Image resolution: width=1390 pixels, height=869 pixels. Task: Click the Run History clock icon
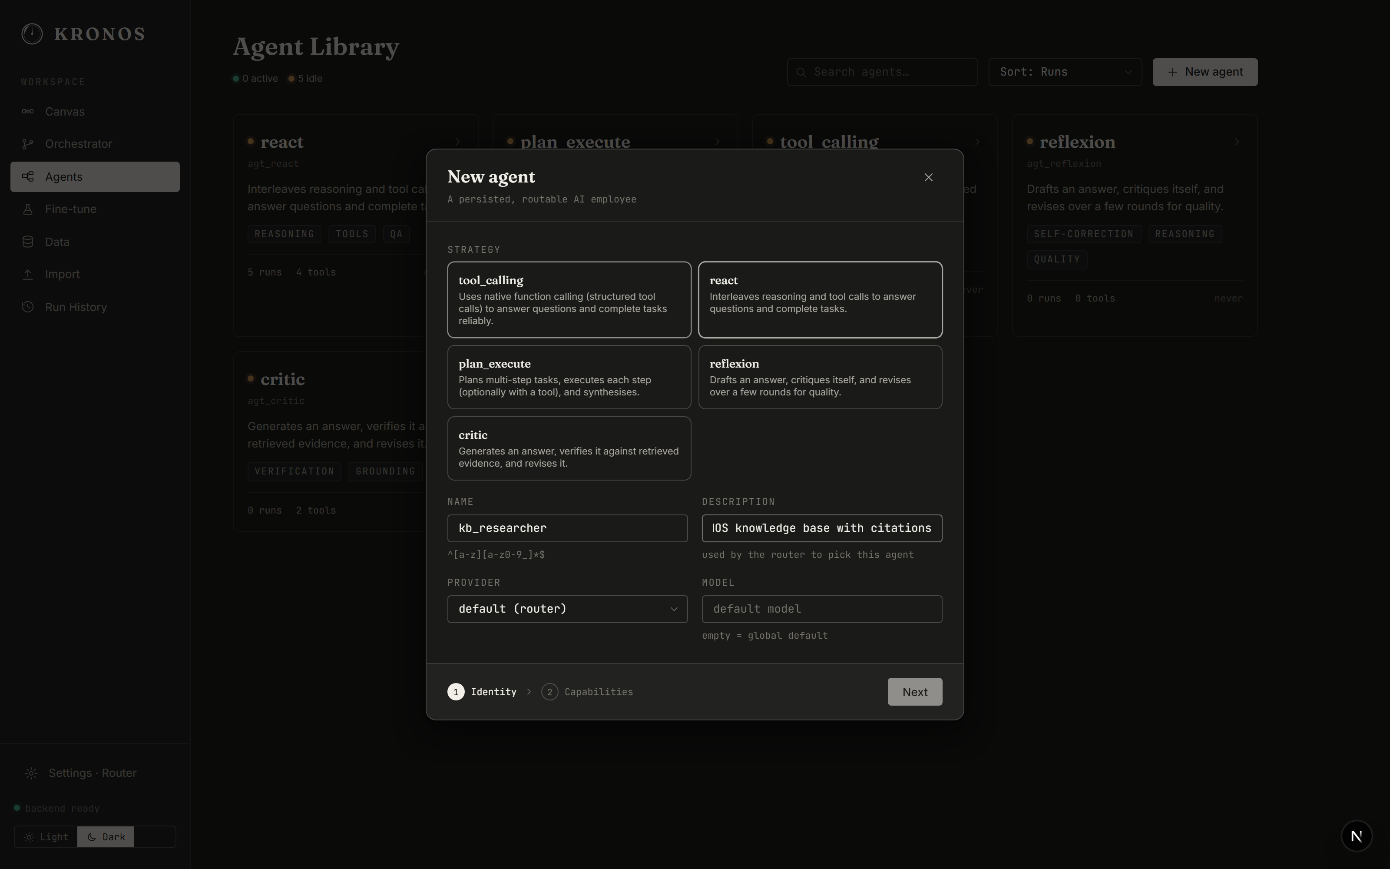(27, 307)
